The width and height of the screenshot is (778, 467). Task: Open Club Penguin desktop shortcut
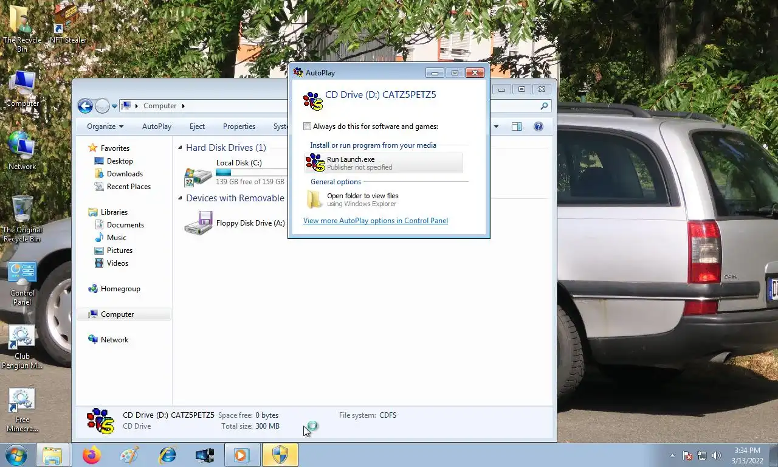click(x=22, y=347)
